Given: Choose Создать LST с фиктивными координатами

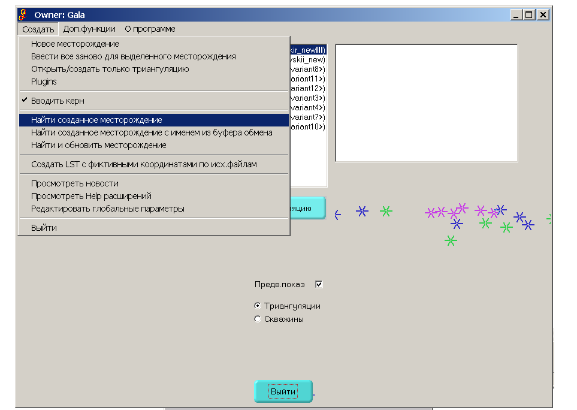Looking at the screenshot, I should [154, 164].
